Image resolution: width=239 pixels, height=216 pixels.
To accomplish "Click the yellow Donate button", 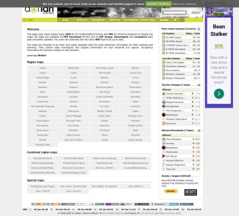I will (171, 191).
